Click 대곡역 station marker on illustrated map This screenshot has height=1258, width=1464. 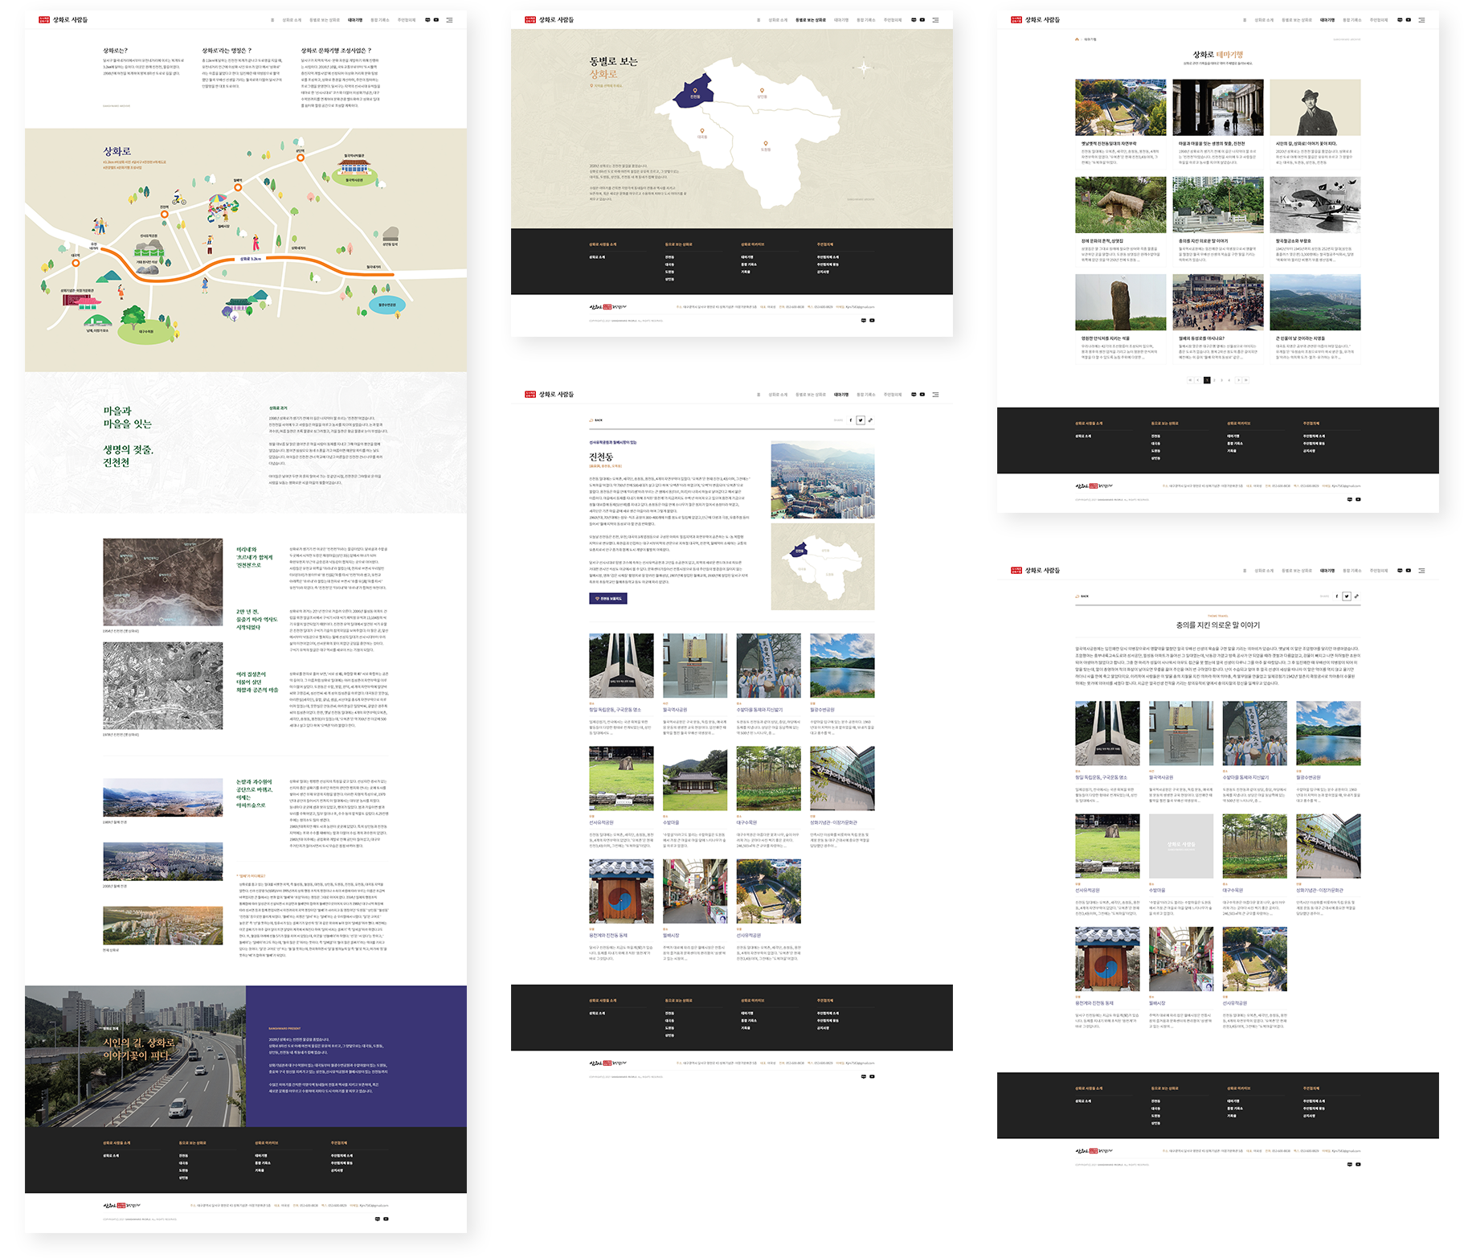coord(76,262)
